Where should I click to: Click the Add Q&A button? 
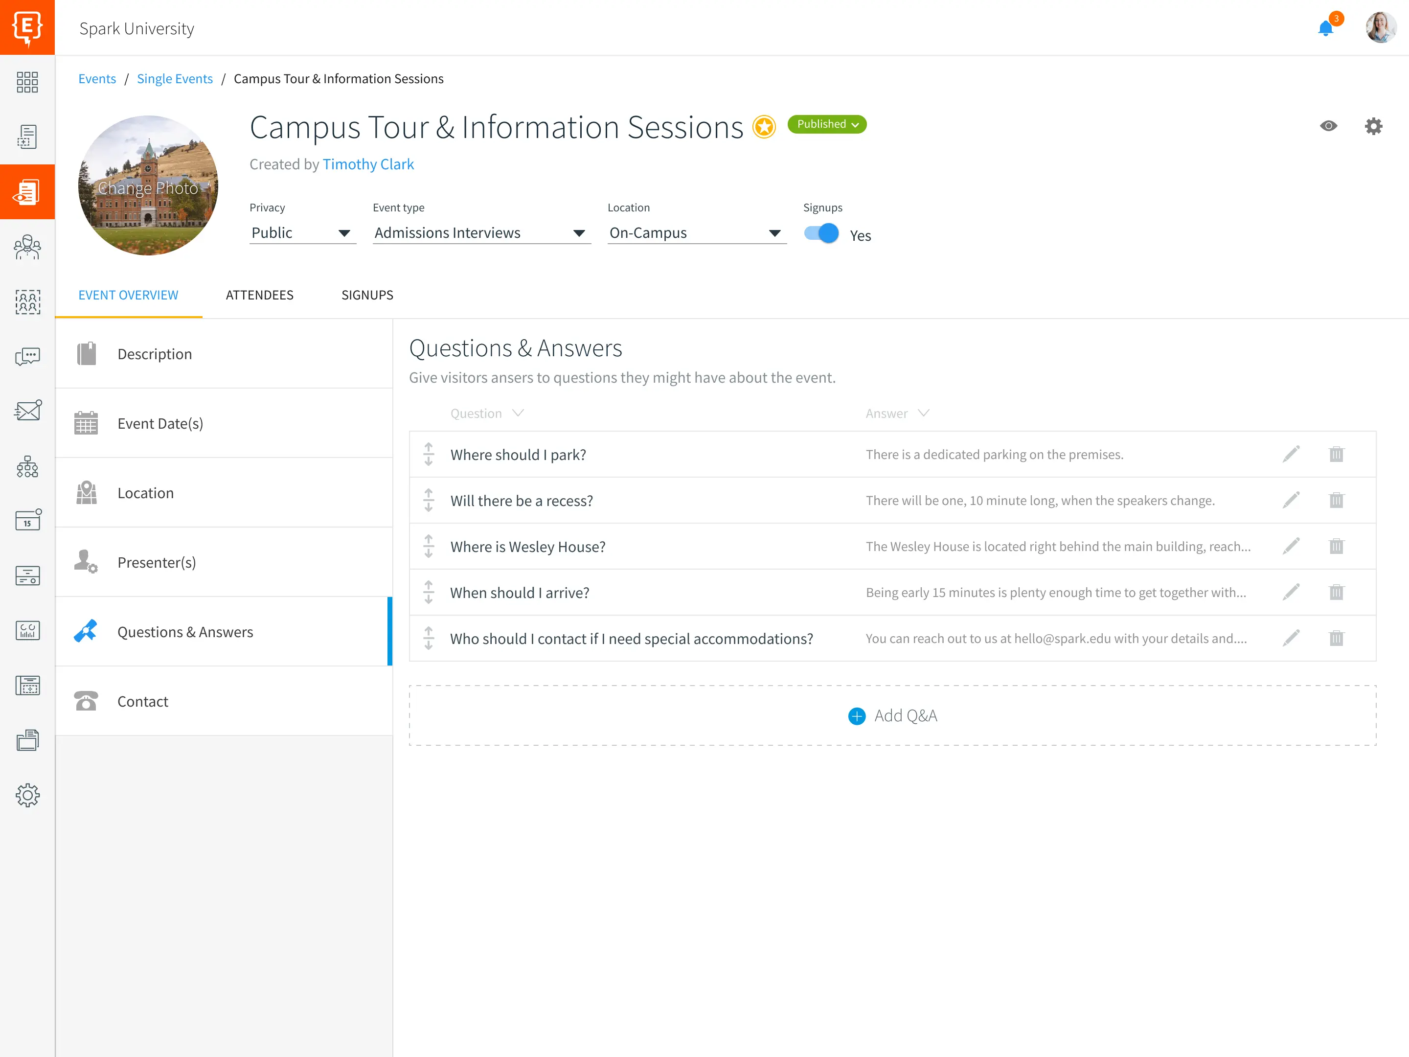892,715
